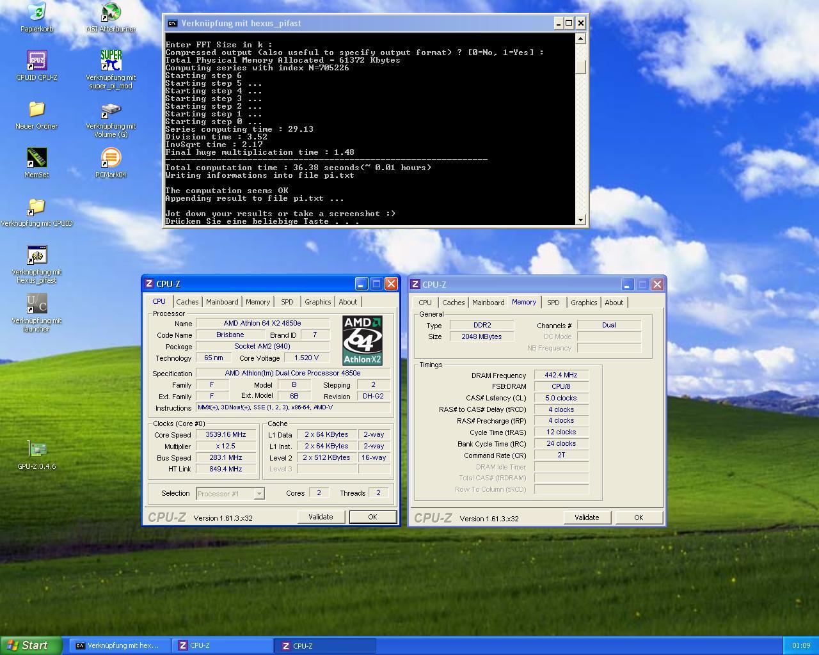Open About tab in left CPU-Z window
This screenshot has width=819, height=655.
tap(348, 302)
